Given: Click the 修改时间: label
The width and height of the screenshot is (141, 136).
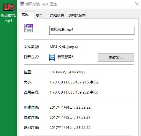Looking at the screenshot, I should coord(31,118).
